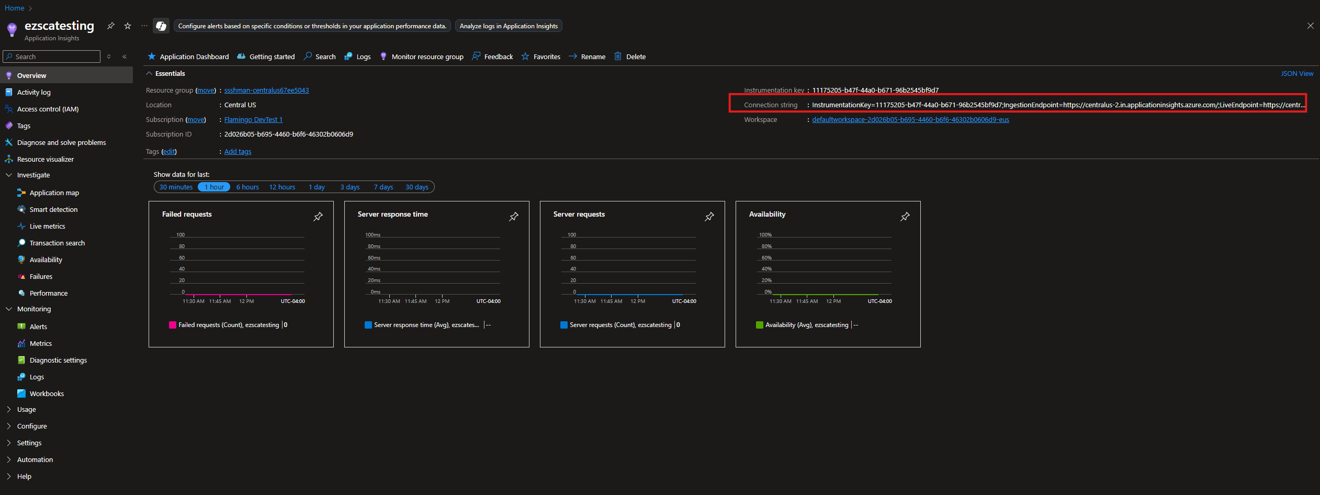The image size is (1320, 495).
Task: Click the Add tags link
Action: pyautogui.click(x=238, y=152)
